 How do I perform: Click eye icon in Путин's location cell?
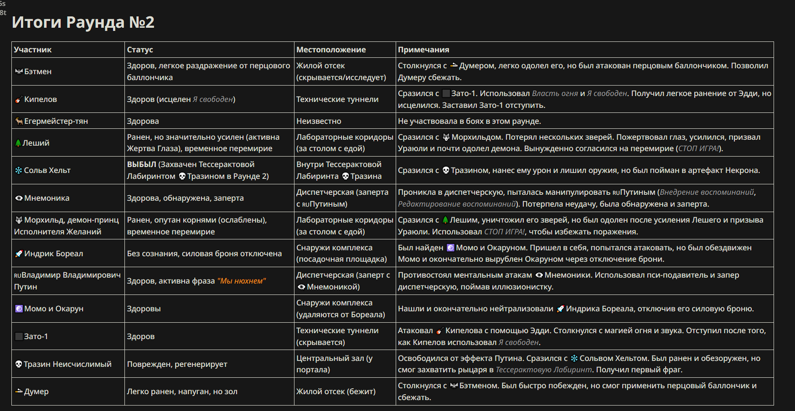click(301, 287)
